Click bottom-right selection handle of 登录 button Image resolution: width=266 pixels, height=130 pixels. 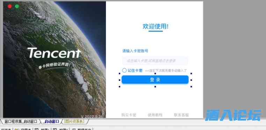pyautogui.click(x=191, y=87)
